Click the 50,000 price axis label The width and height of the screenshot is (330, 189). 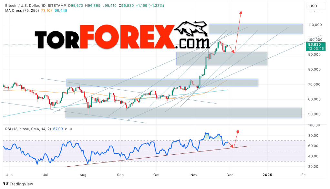tap(314, 114)
